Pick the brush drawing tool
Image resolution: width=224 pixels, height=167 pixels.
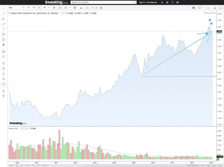coord(4,24)
